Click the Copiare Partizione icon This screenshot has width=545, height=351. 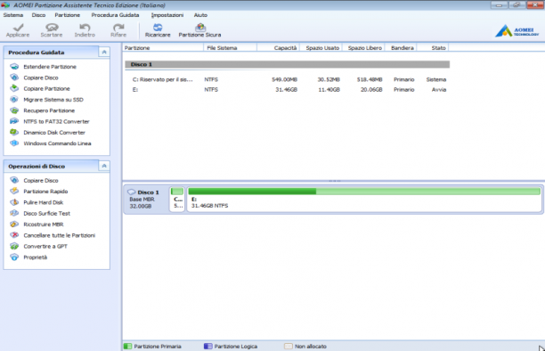[x=14, y=88]
